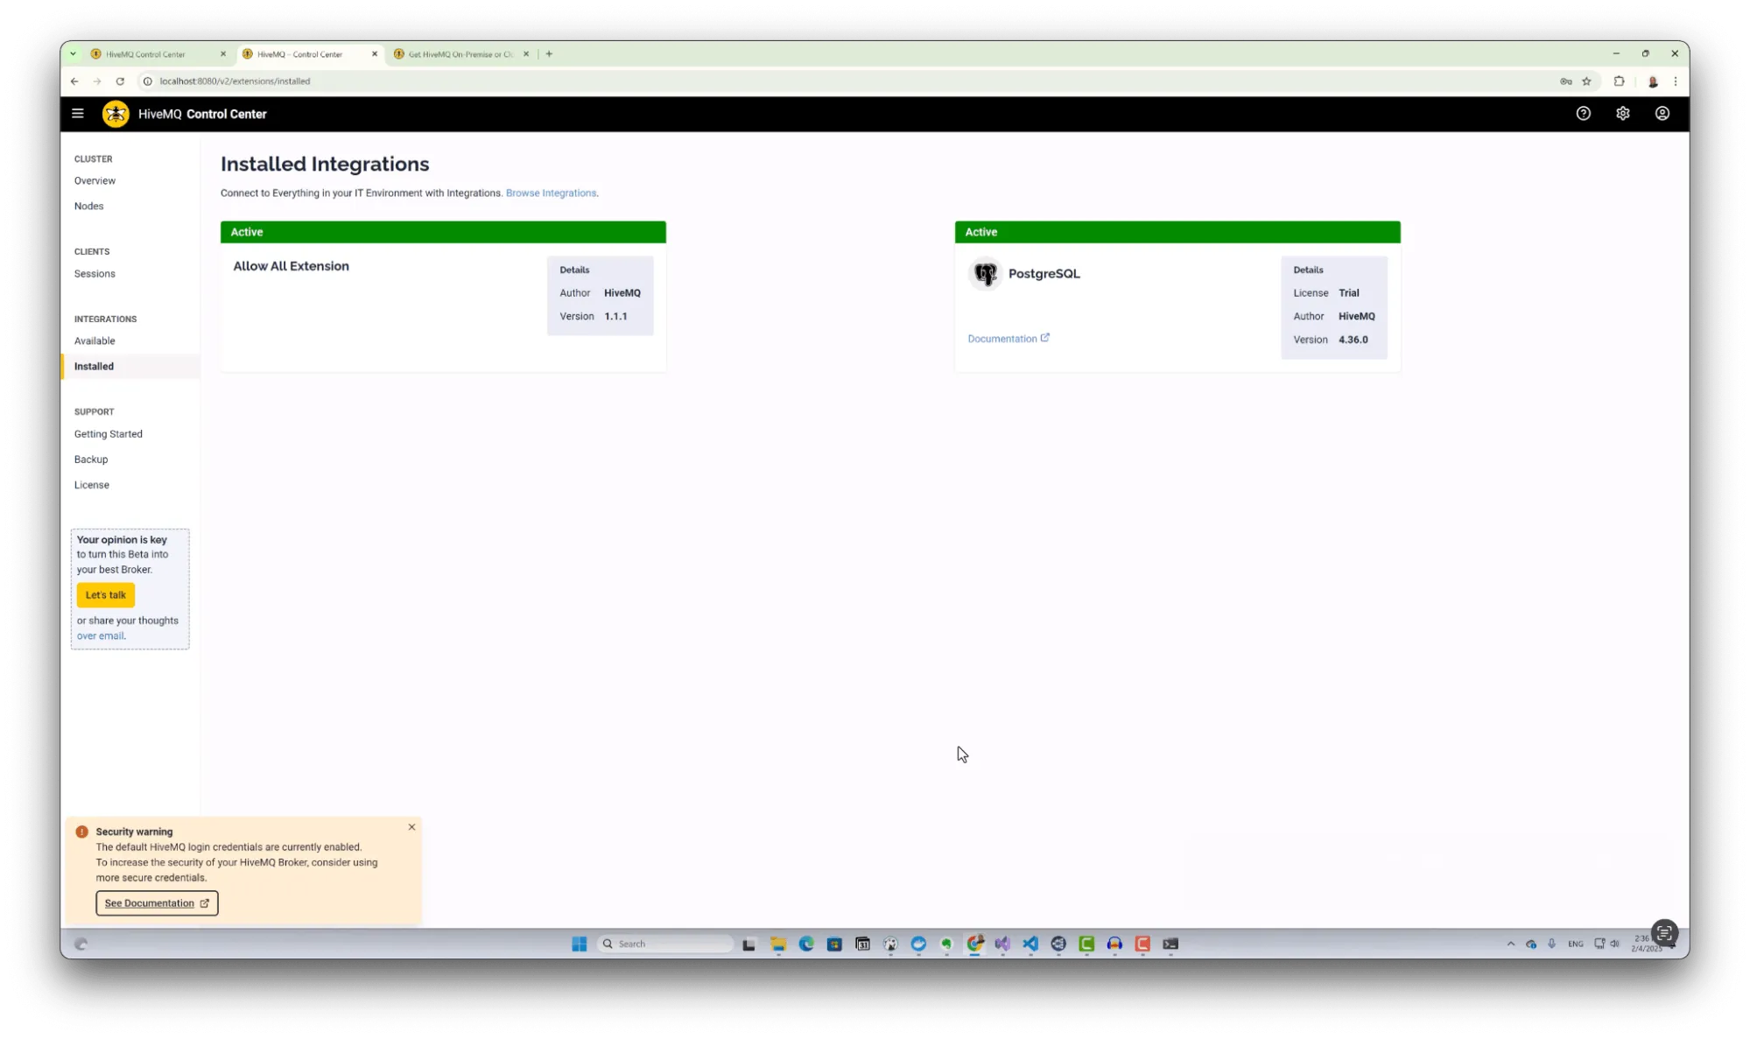Viewport: 1750px width, 1039px height.
Task: Open Available integrations in sidebar
Action: click(95, 341)
